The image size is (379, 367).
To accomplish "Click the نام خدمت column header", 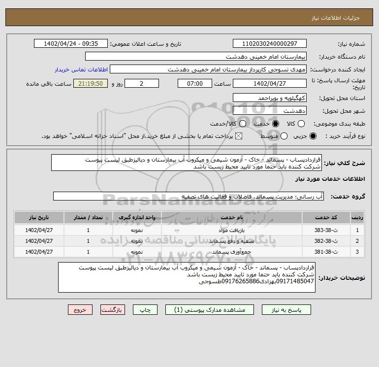I will click(231, 217).
